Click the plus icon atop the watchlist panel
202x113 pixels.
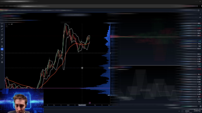pyautogui.click(x=200, y=14)
